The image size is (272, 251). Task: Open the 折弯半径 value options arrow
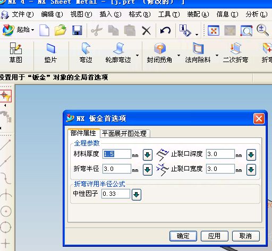(148, 170)
